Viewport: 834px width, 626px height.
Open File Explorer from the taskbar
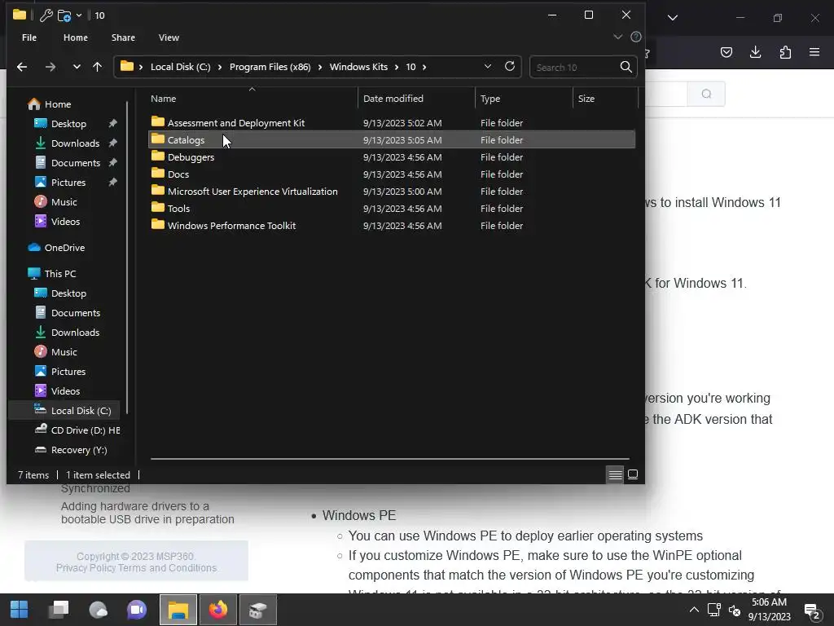coord(178,610)
